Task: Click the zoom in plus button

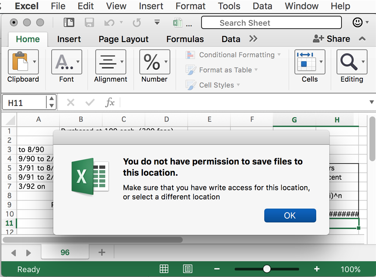Action: (x=317, y=269)
